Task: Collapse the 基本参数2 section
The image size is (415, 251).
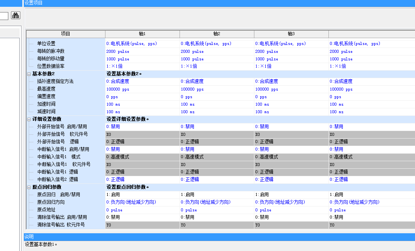Action: point(29,74)
